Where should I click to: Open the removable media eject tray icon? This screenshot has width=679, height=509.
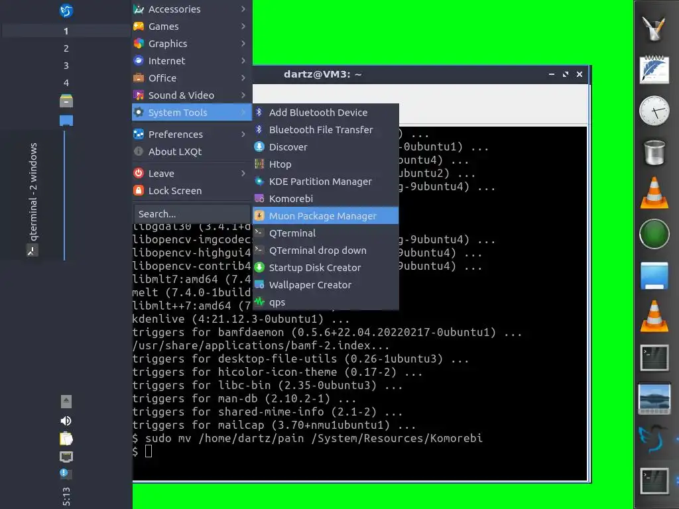point(66,402)
